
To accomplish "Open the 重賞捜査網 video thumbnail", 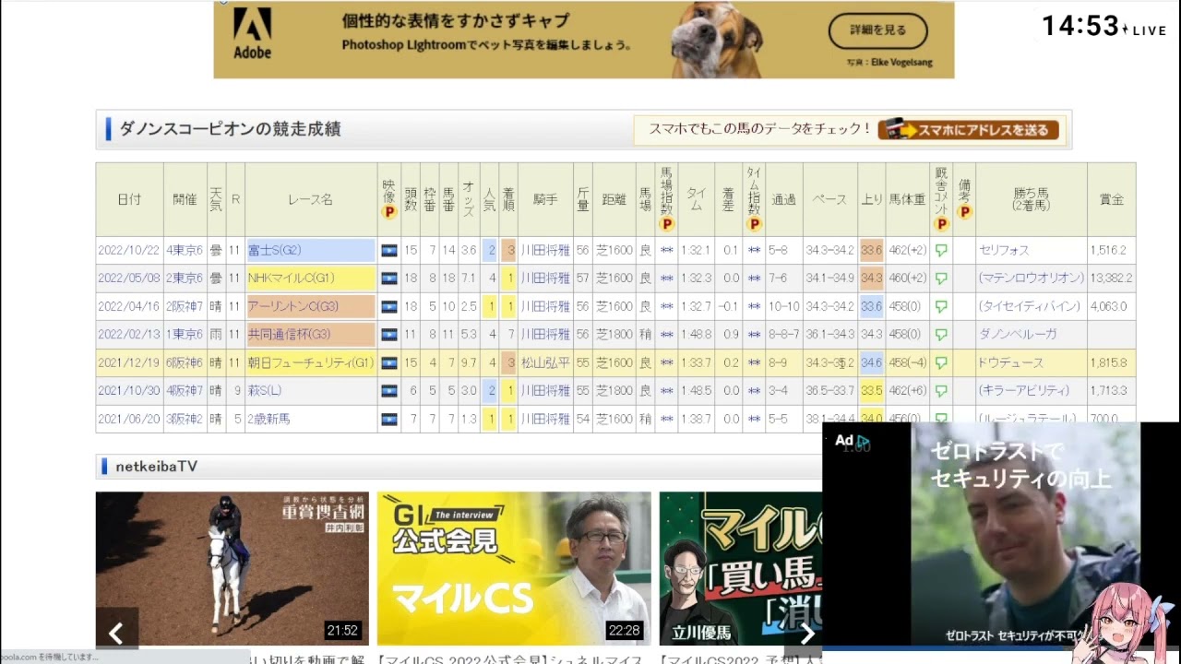I will 233,568.
